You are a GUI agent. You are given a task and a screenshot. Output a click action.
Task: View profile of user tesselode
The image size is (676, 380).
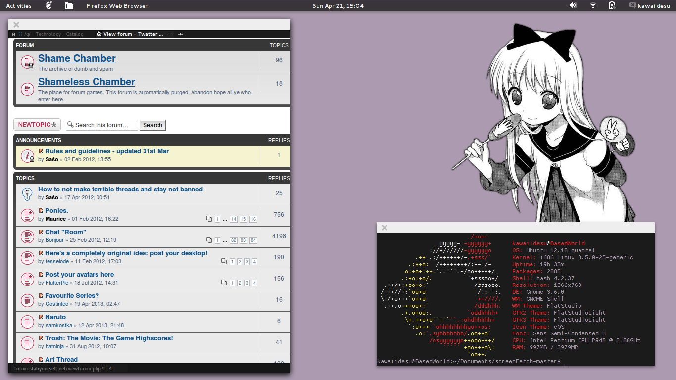(57, 262)
